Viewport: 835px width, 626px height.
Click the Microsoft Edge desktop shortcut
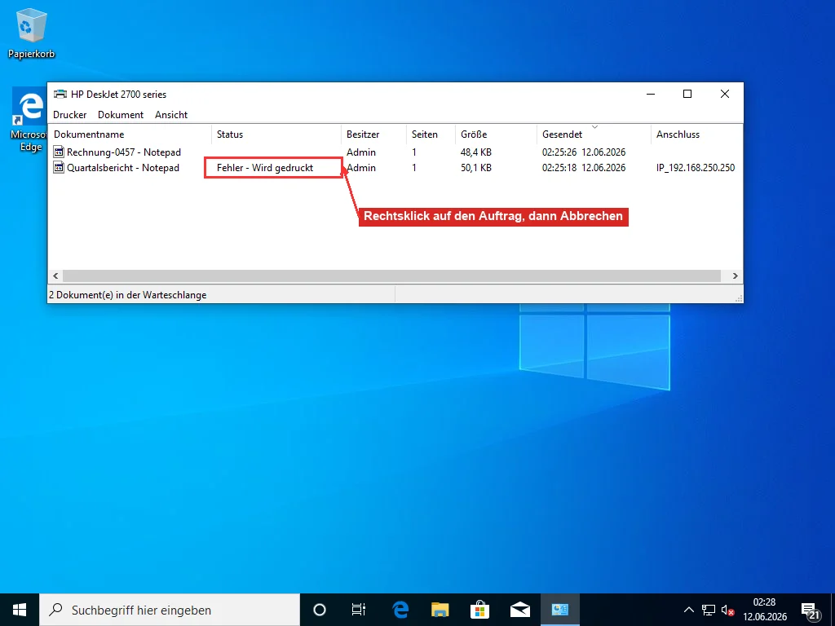point(30,121)
